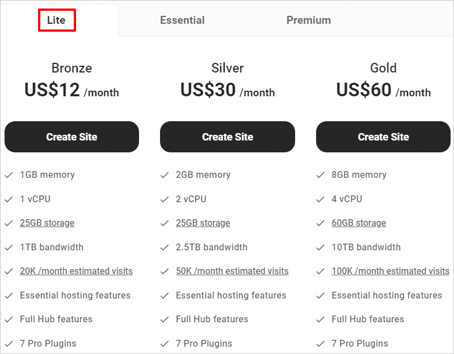Select the highlighted Lite tab
The image size is (454, 354).
point(57,20)
